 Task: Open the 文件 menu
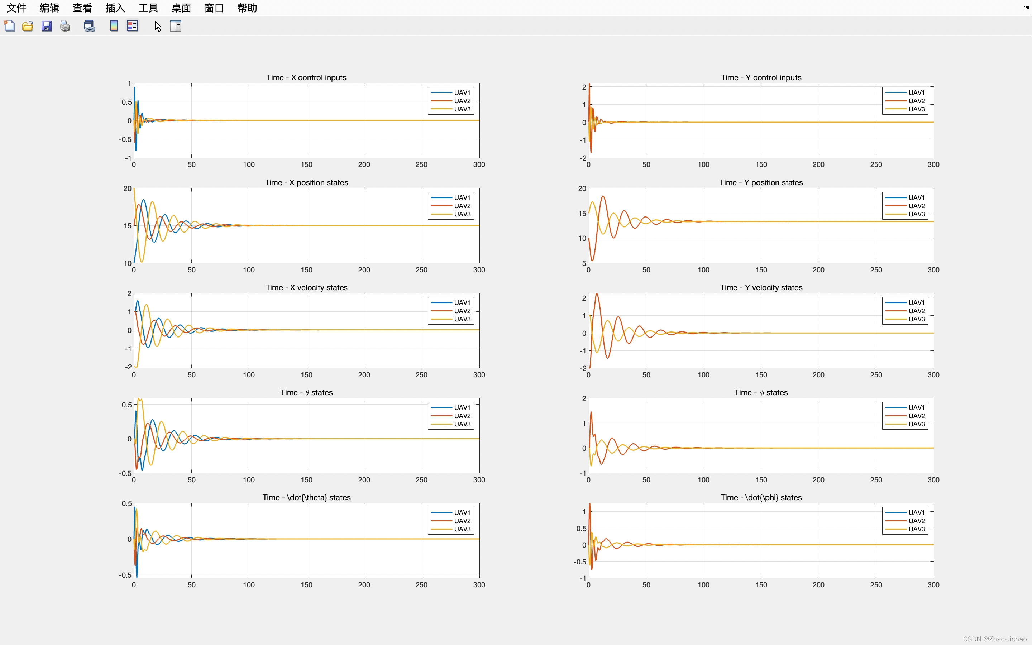tap(16, 8)
